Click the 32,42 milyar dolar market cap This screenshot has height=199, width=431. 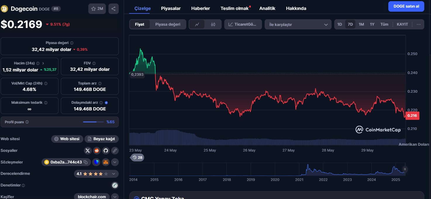[x=51, y=50]
